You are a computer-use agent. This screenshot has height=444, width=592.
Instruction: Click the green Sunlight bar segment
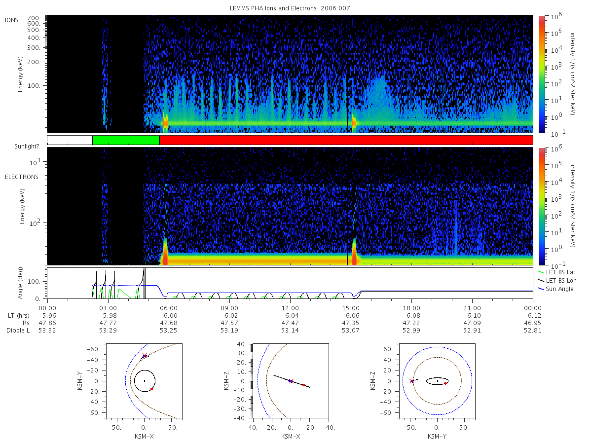tap(126, 140)
